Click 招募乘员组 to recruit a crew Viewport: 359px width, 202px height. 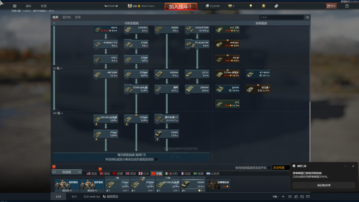click(x=218, y=184)
